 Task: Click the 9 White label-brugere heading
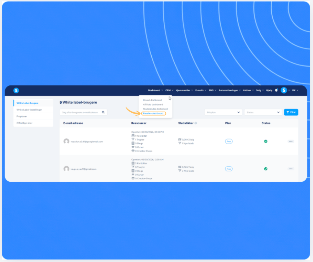pos(78,102)
